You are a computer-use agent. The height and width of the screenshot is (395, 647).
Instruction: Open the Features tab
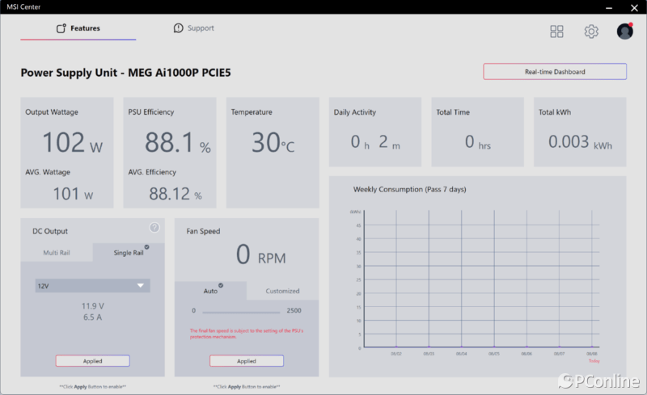(x=78, y=28)
